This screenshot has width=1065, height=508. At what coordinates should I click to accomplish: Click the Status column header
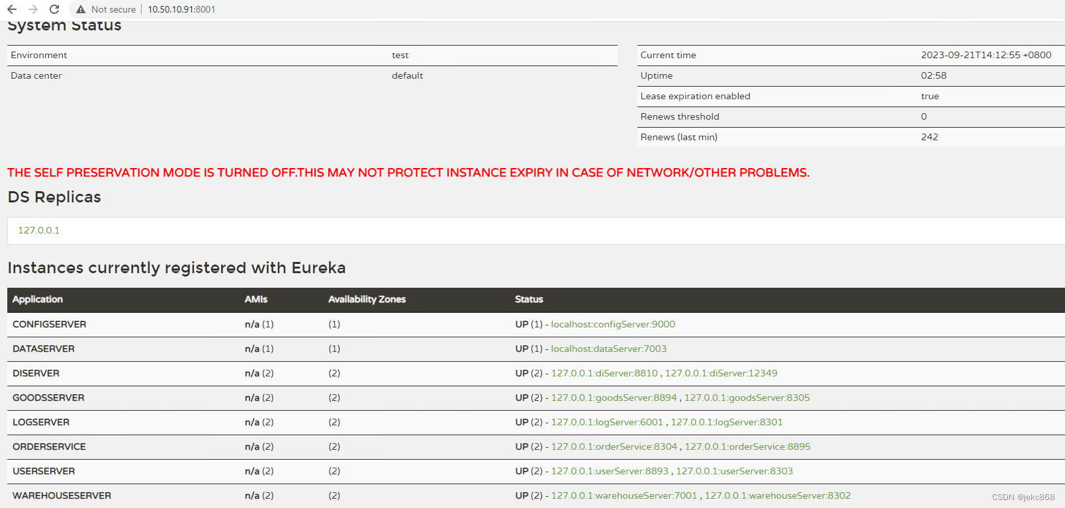click(x=529, y=299)
